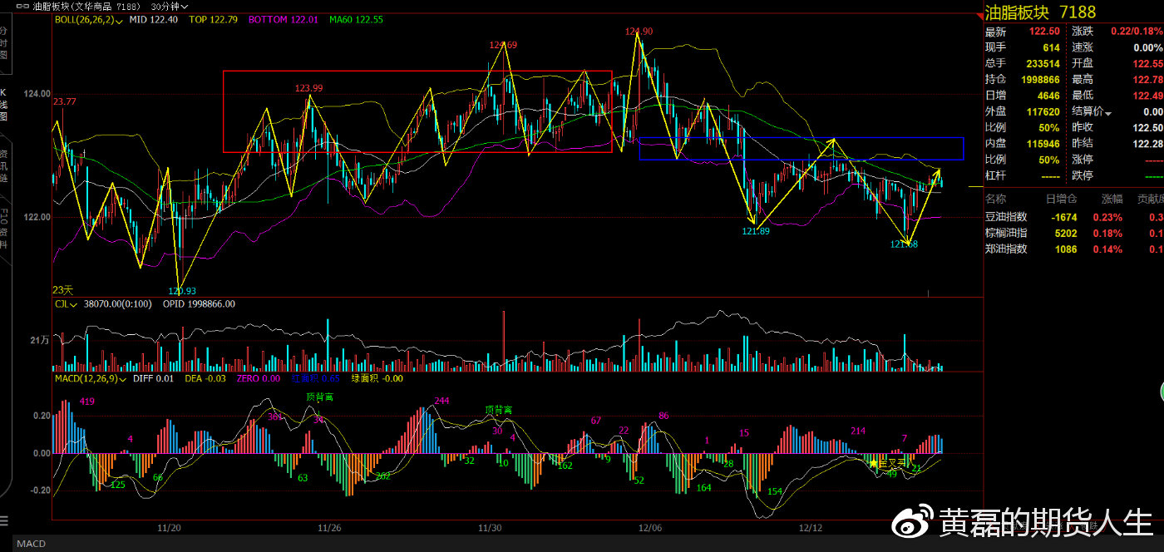The height and width of the screenshot is (552, 1164).
Task: Click the 11/30 date label on time axis
Action: (491, 527)
